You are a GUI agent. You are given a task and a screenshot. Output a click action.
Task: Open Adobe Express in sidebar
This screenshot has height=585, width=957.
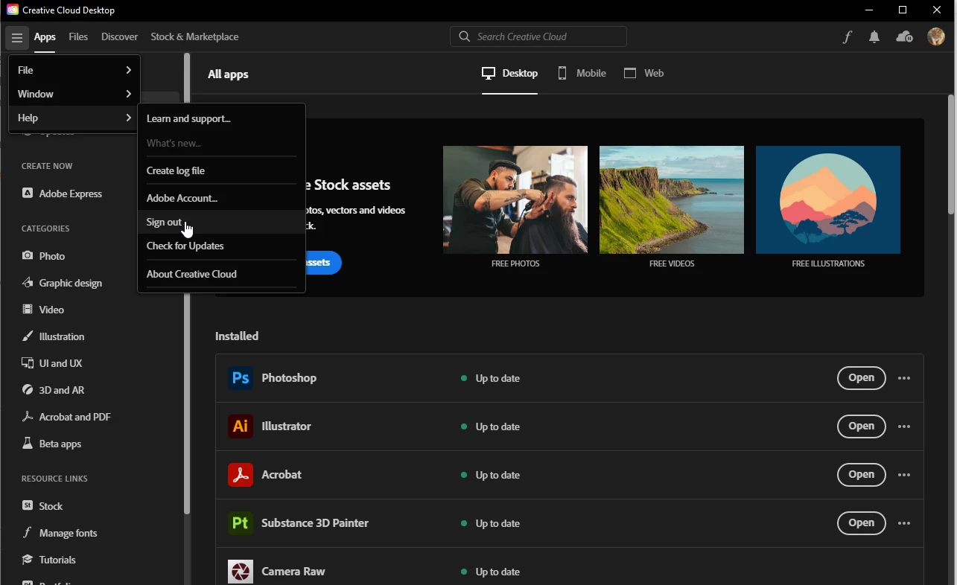click(x=62, y=194)
